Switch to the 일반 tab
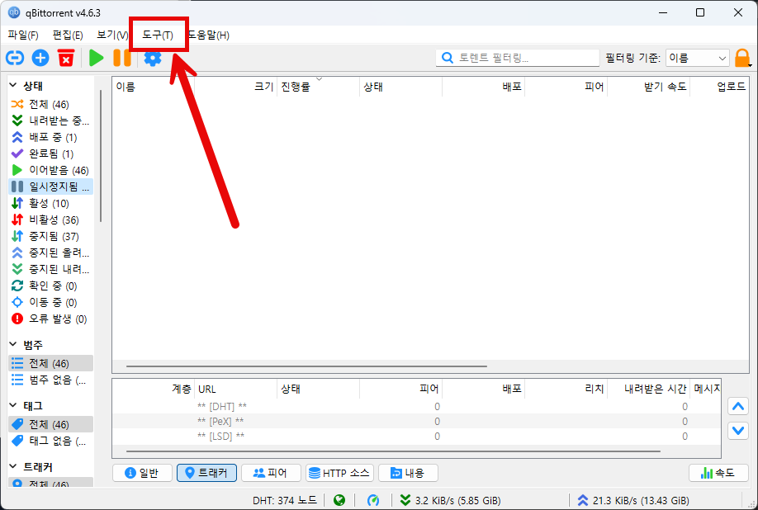Image resolution: width=758 pixels, height=510 pixels. [142, 473]
